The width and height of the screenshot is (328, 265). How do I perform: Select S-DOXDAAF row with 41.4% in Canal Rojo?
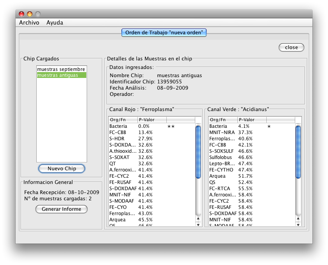pos(152,189)
